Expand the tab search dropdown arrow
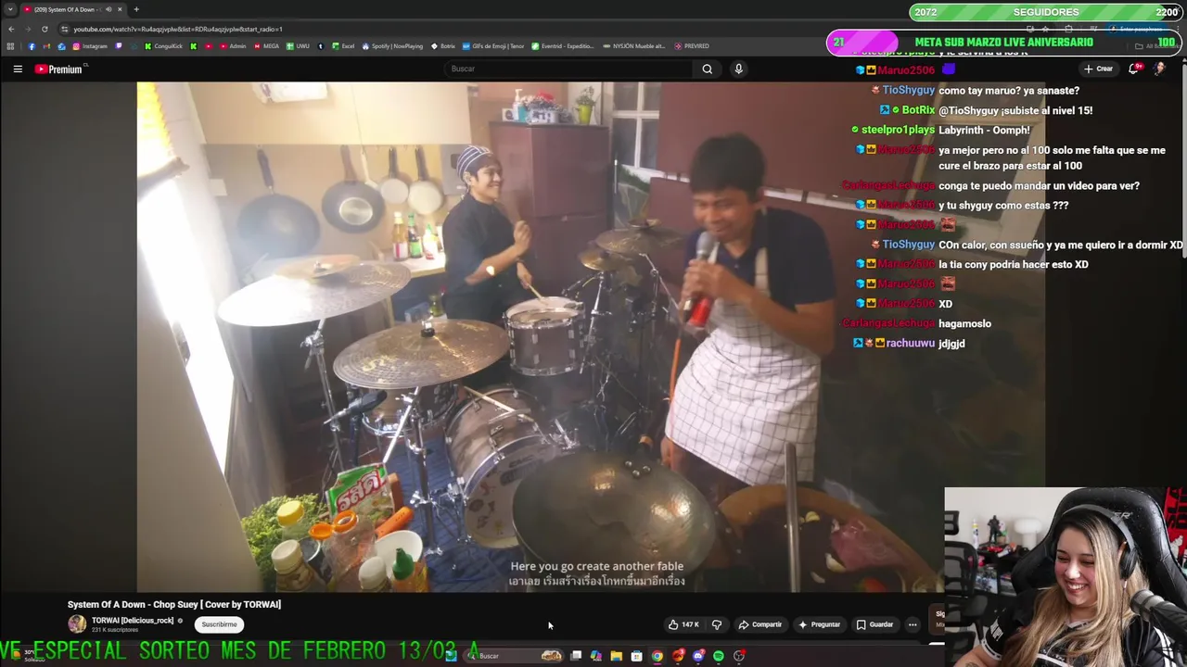This screenshot has width=1187, height=667. point(10,9)
